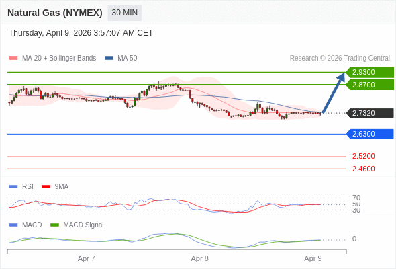
Task: Click the MACD 0 axis value
Action: coord(354,239)
